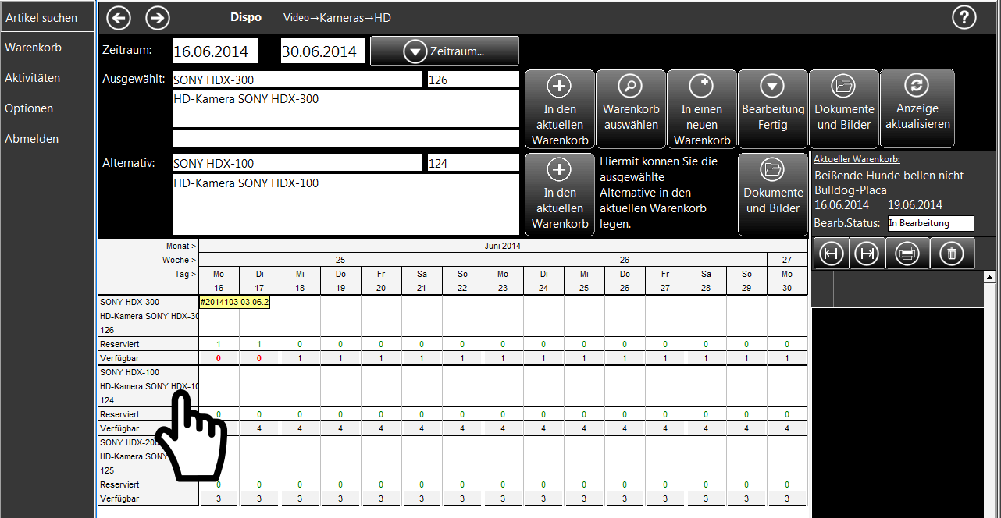The image size is (1001, 518).
Task: Click the Bearb.Status field In Bearbeitung
Action: [932, 223]
